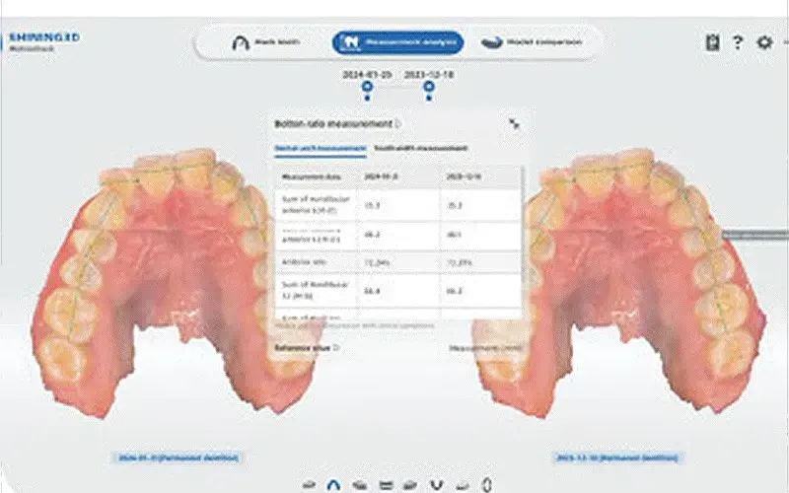Select the 2023-12-18 timeline marker

click(429, 87)
